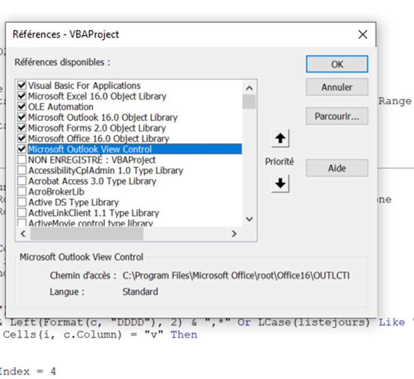This screenshot has height=379, width=414.
Task: Open help with the Aide button
Action: coord(337,168)
